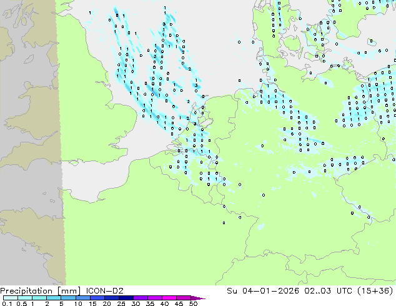Click the date text 'Su 04-01-2026'
This screenshot has width=396, height=306.
click(x=263, y=291)
